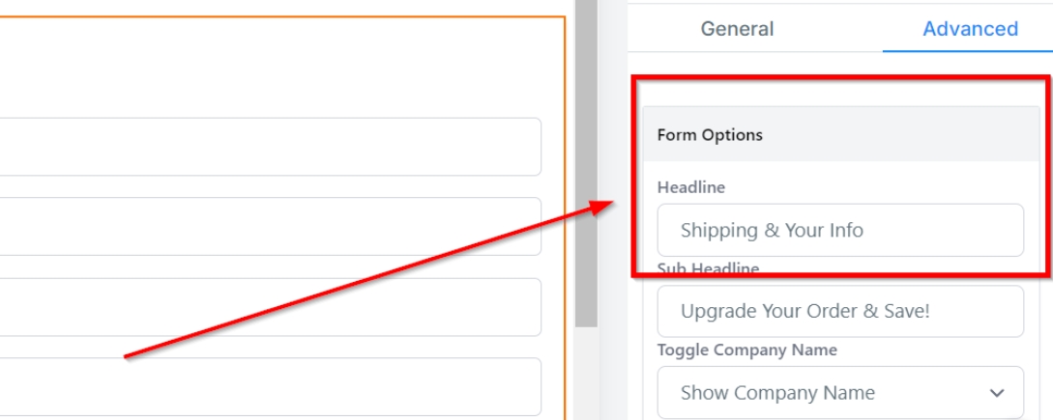Click the bottom empty form field on the left
The image size is (1053, 420).
(269, 386)
